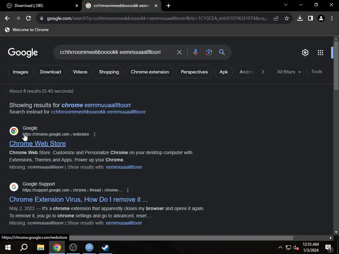Start voice search with microphone icon
339x254 pixels.
[195, 52]
